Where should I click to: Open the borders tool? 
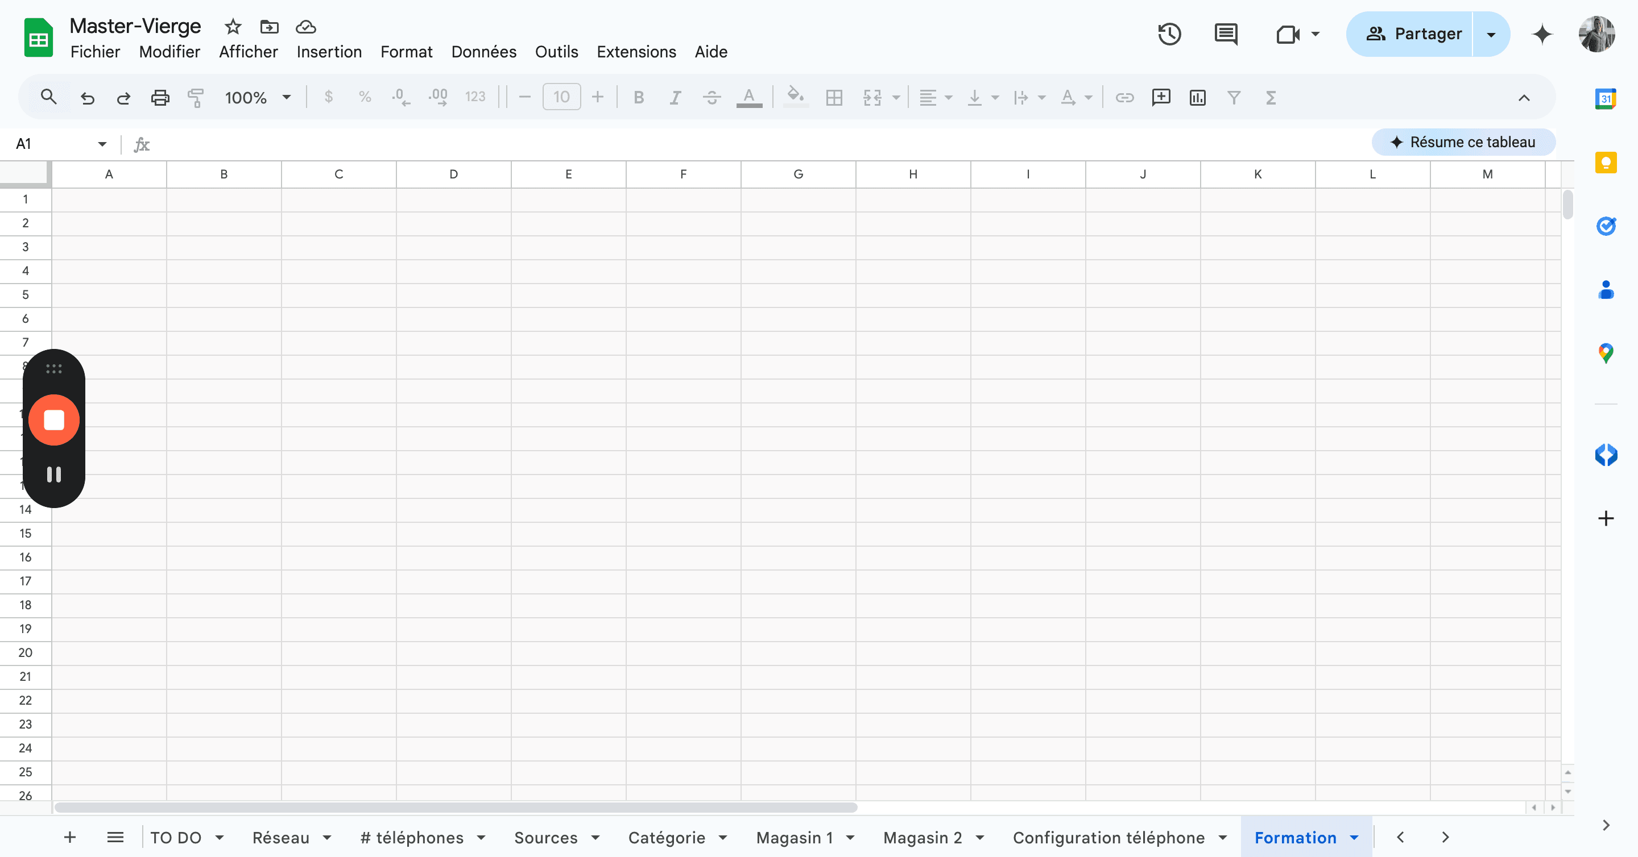tap(834, 97)
